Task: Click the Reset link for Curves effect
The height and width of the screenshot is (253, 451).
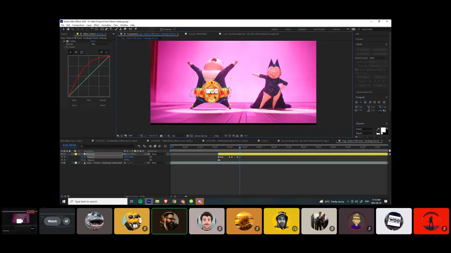Action: coord(93,41)
